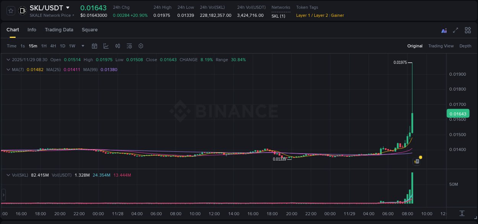Open the AI chart analysis feature
This screenshot has height=224, width=478.
[444, 30]
